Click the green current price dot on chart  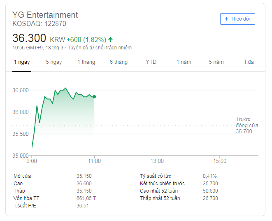tap(94, 97)
